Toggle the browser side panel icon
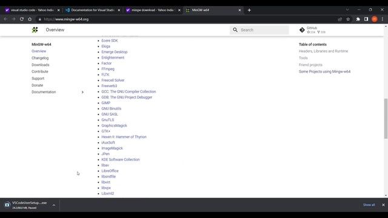This screenshot has width=388, height=218. 366,19
